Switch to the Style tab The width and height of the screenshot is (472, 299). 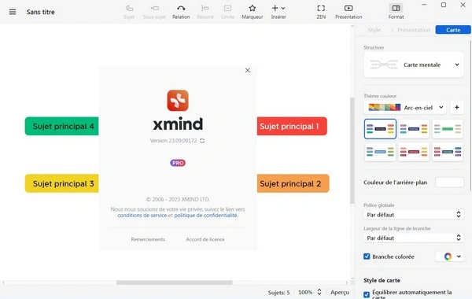point(374,30)
